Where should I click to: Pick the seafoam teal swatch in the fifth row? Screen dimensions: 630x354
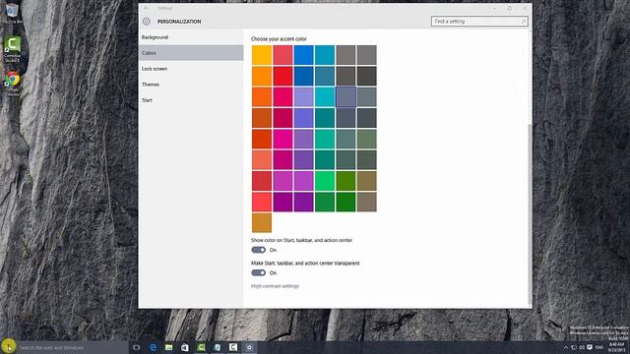click(325, 139)
